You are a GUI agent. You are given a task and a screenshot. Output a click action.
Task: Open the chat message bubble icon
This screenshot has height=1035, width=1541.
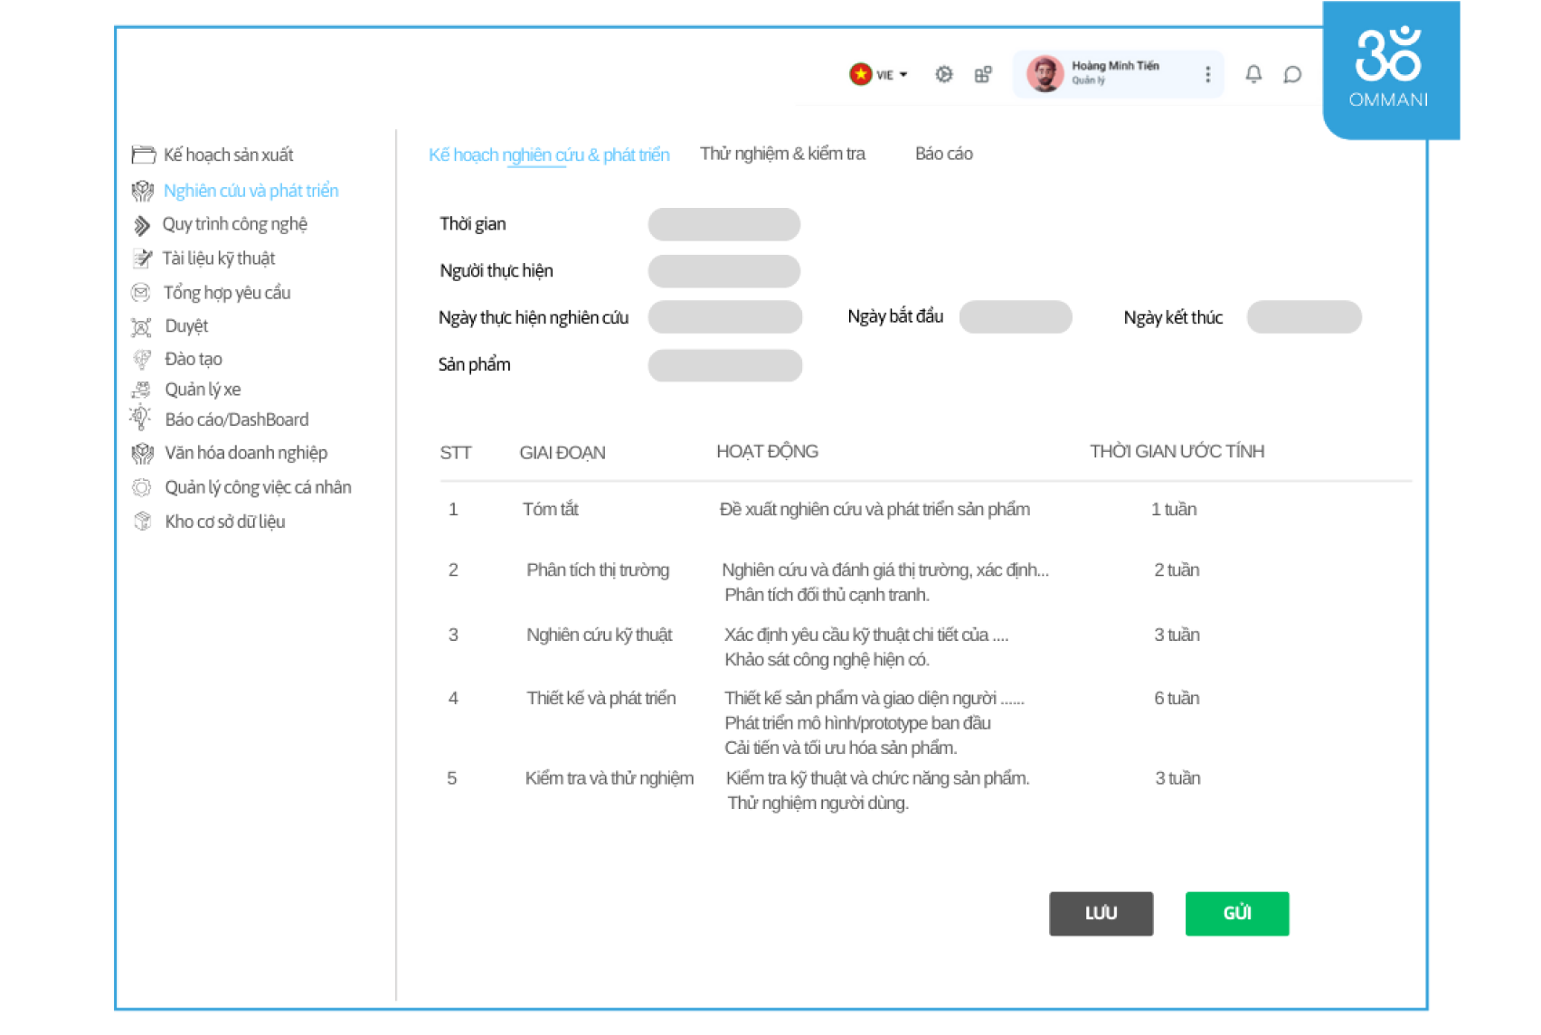1292,74
